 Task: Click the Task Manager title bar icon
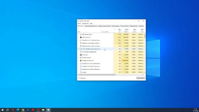(x=79, y=21)
